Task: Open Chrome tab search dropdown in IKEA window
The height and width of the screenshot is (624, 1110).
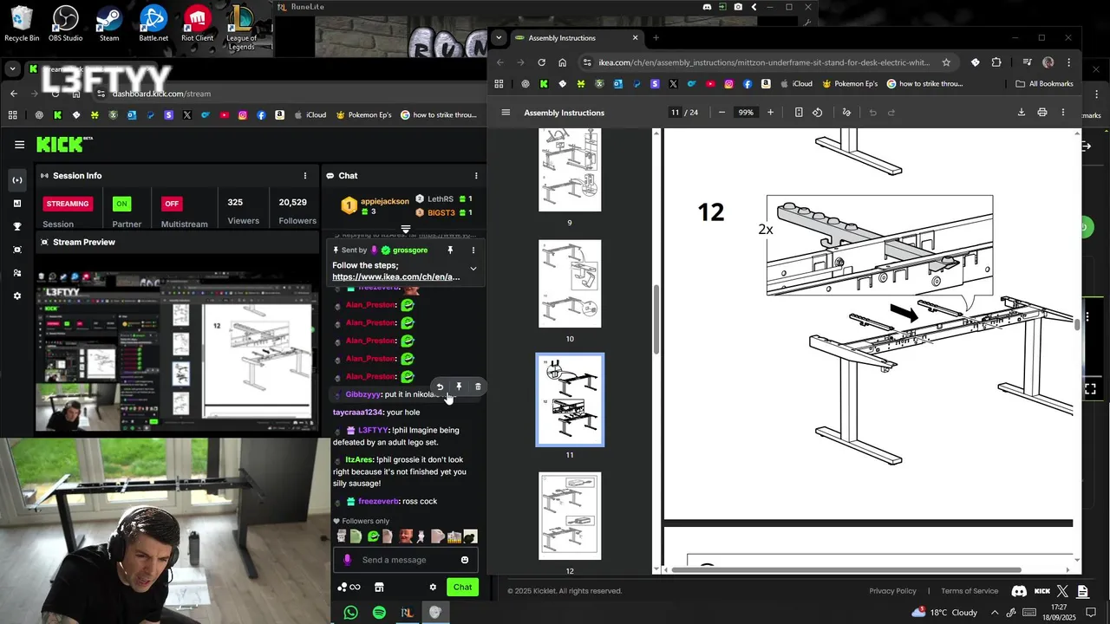Action: coord(499,38)
